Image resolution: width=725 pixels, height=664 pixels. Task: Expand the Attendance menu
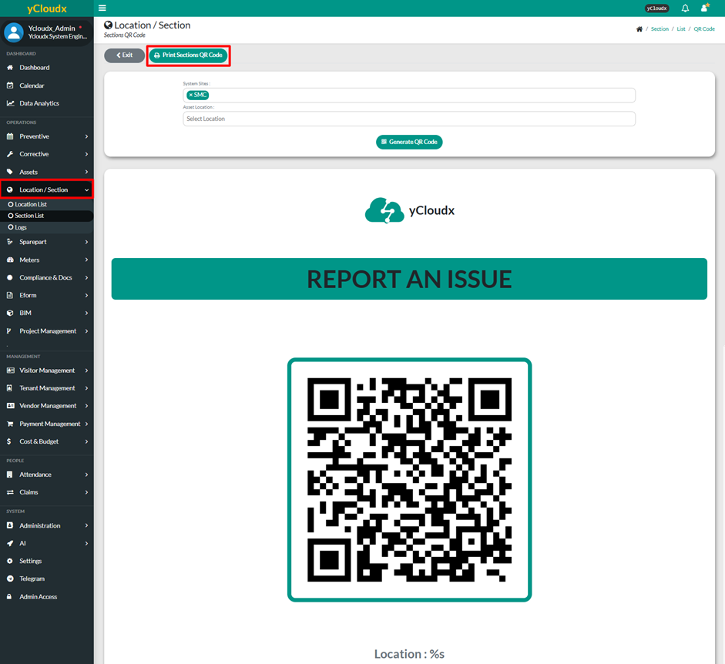47,475
